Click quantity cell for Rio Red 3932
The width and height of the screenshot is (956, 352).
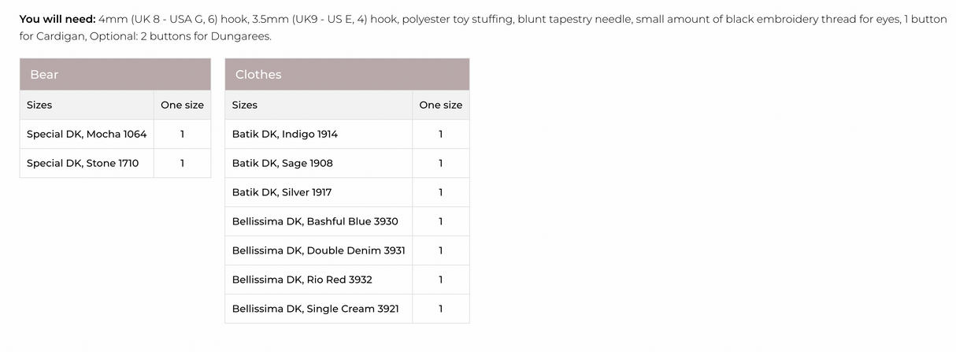click(441, 280)
